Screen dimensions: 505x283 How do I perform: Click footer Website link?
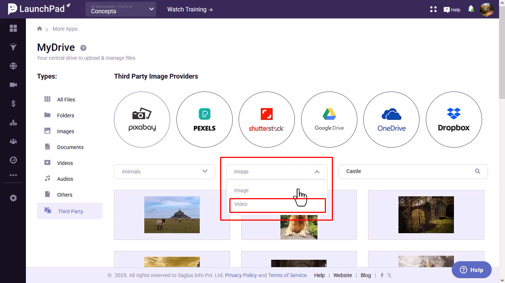(x=343, y=275)
